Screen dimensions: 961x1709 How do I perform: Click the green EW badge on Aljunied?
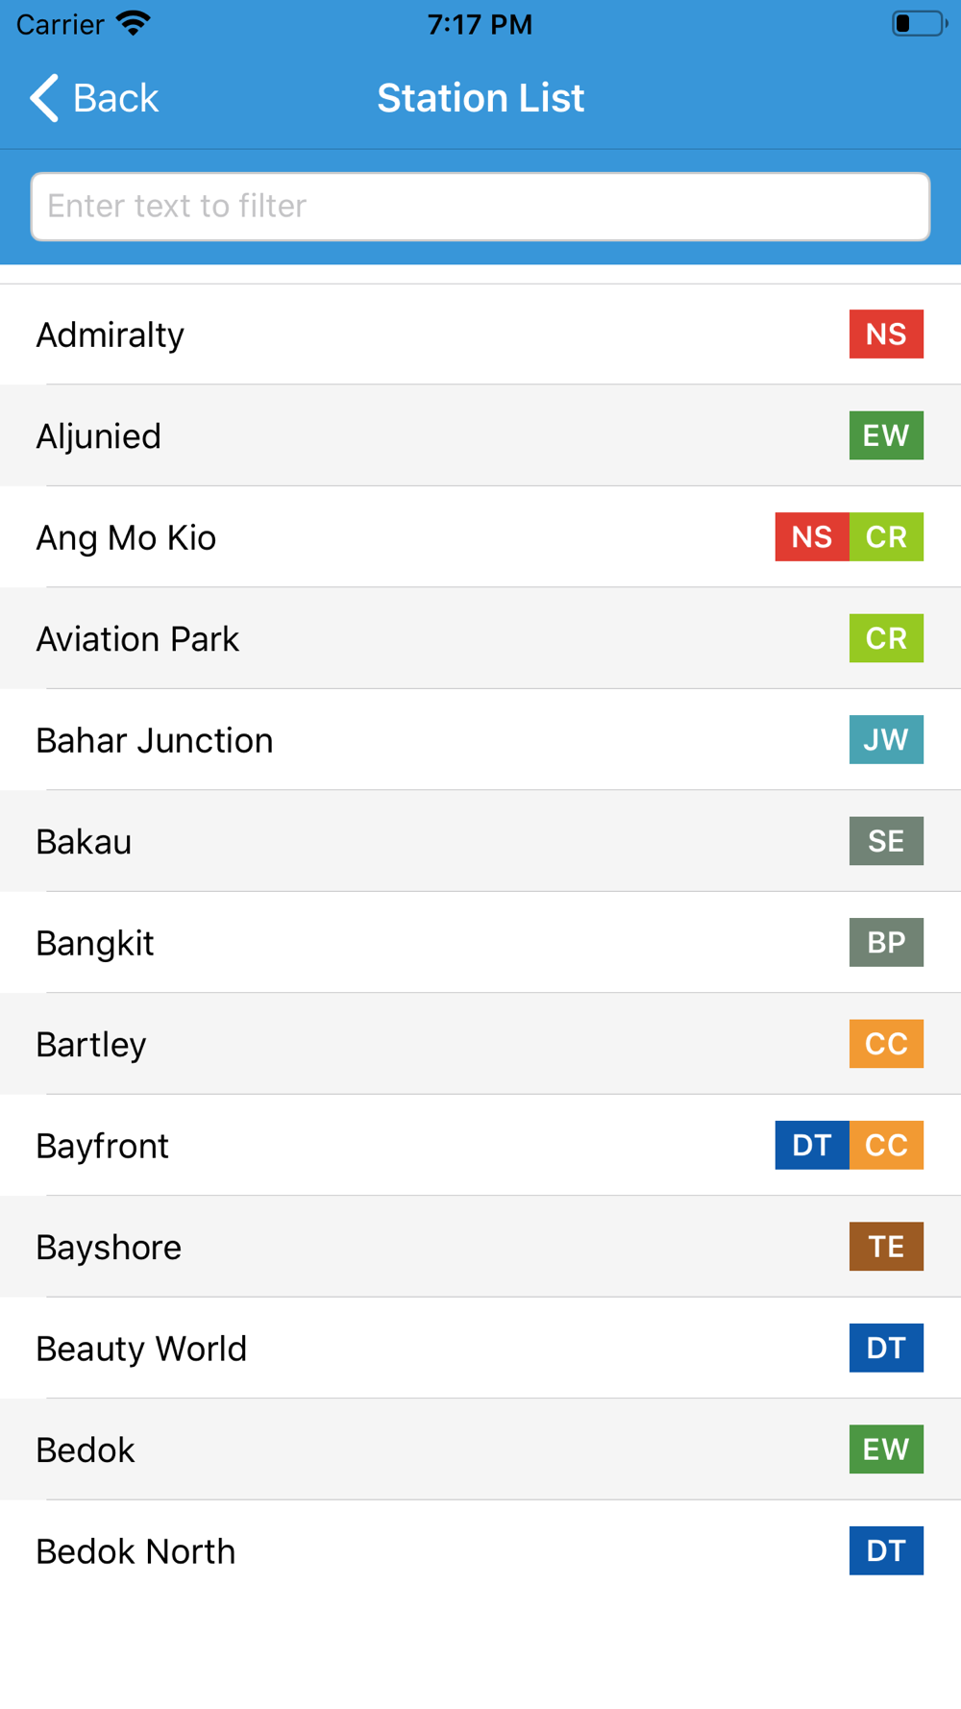click(x=886, y=435)
